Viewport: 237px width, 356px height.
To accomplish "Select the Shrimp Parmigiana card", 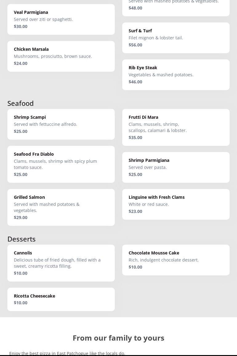I will click(176, 167).
